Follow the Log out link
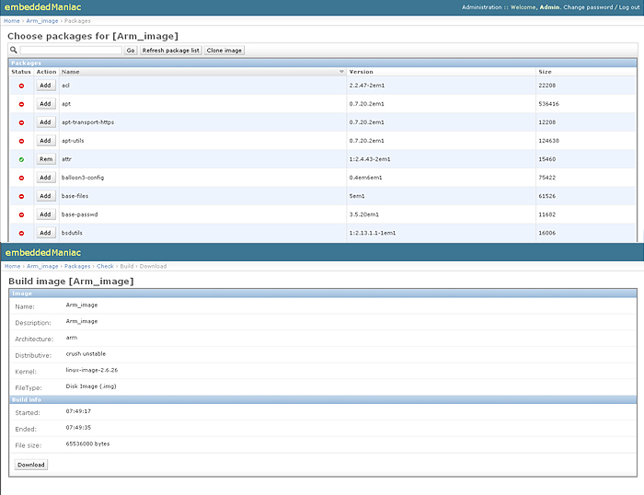This screenshot has height=495, width=644. pyautogui.click(x=629, y=7)
